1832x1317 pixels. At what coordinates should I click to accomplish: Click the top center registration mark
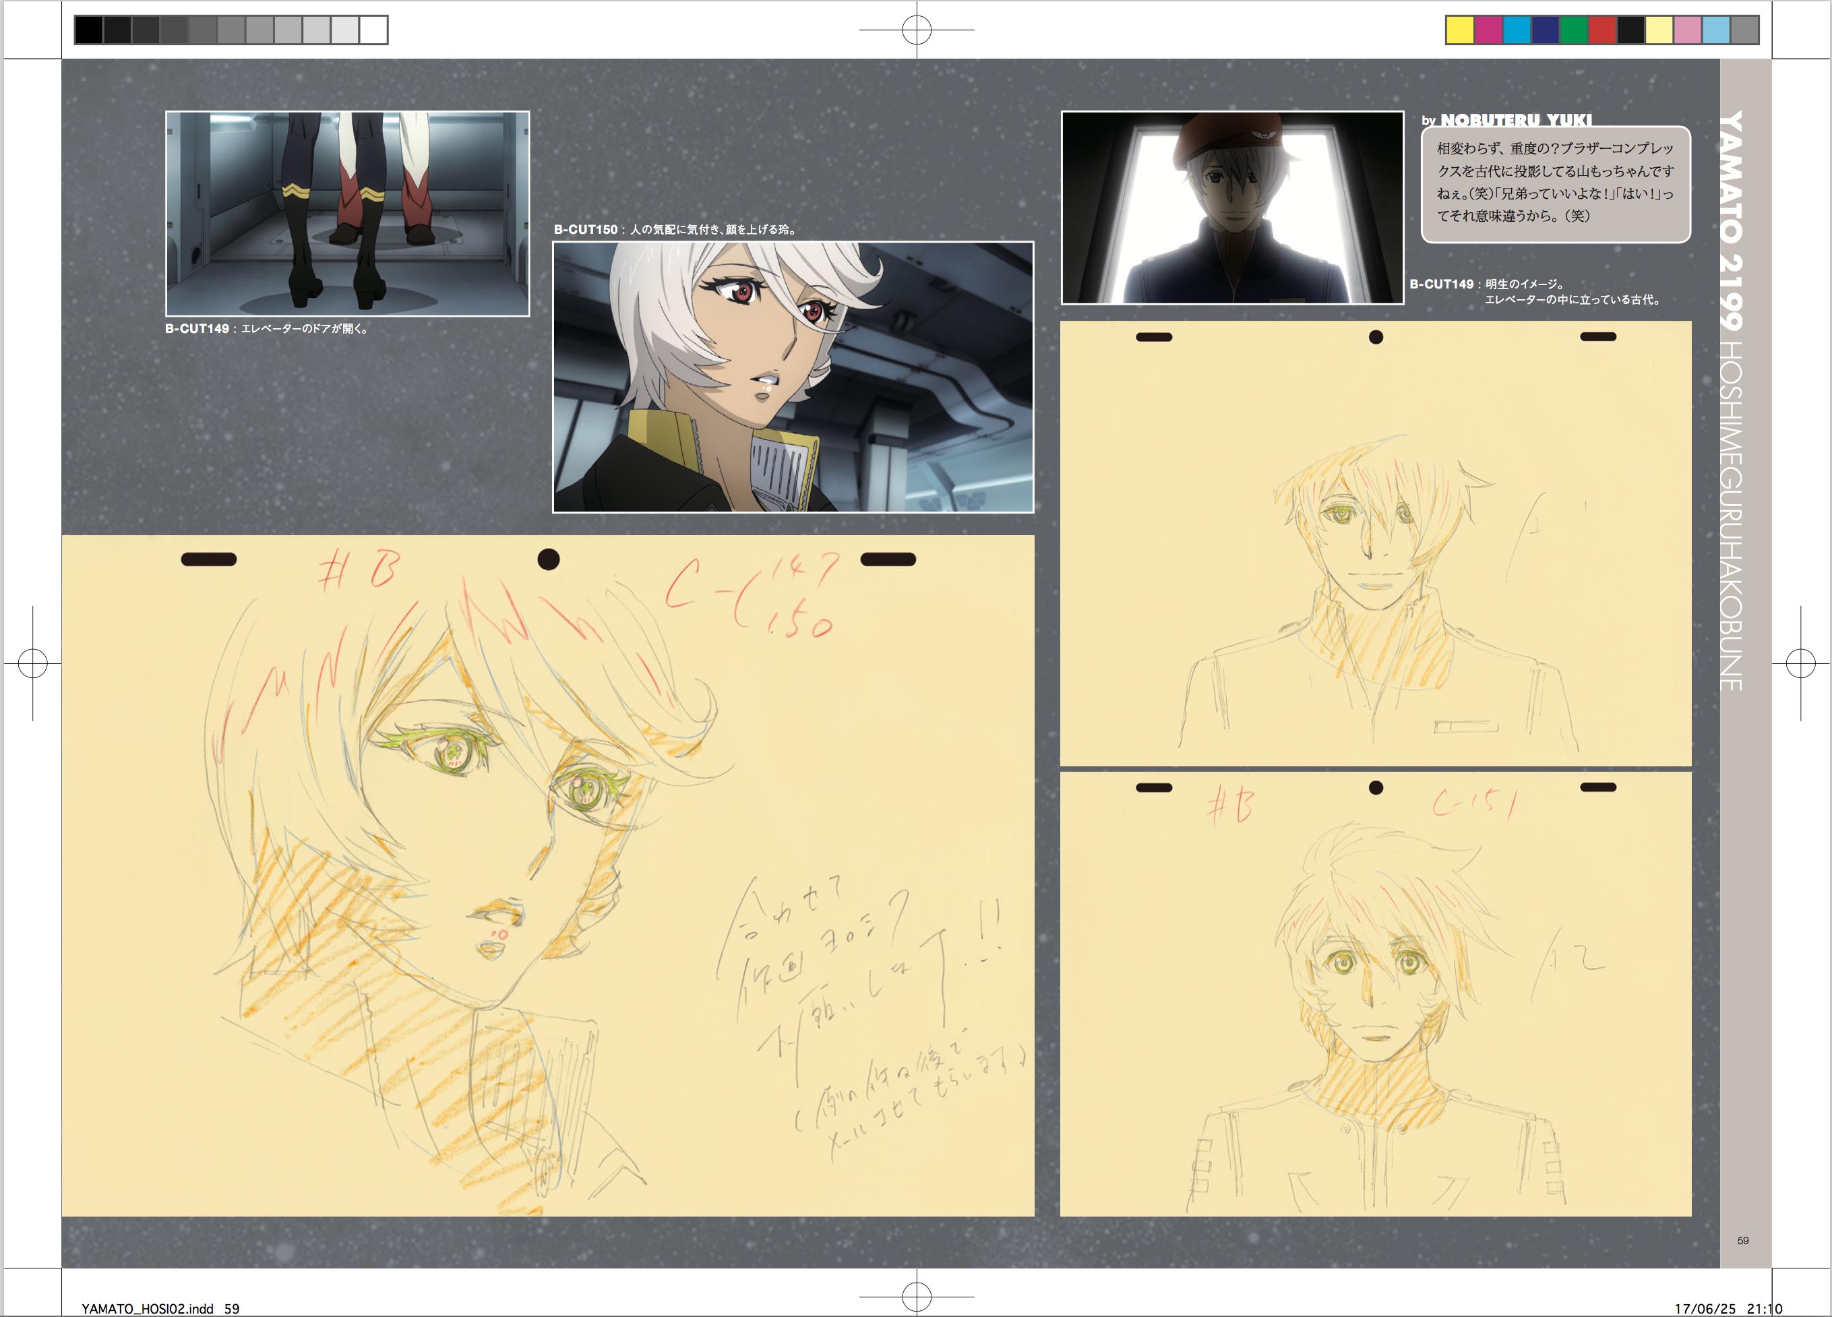pyautogui.click(x=916, y=30)
